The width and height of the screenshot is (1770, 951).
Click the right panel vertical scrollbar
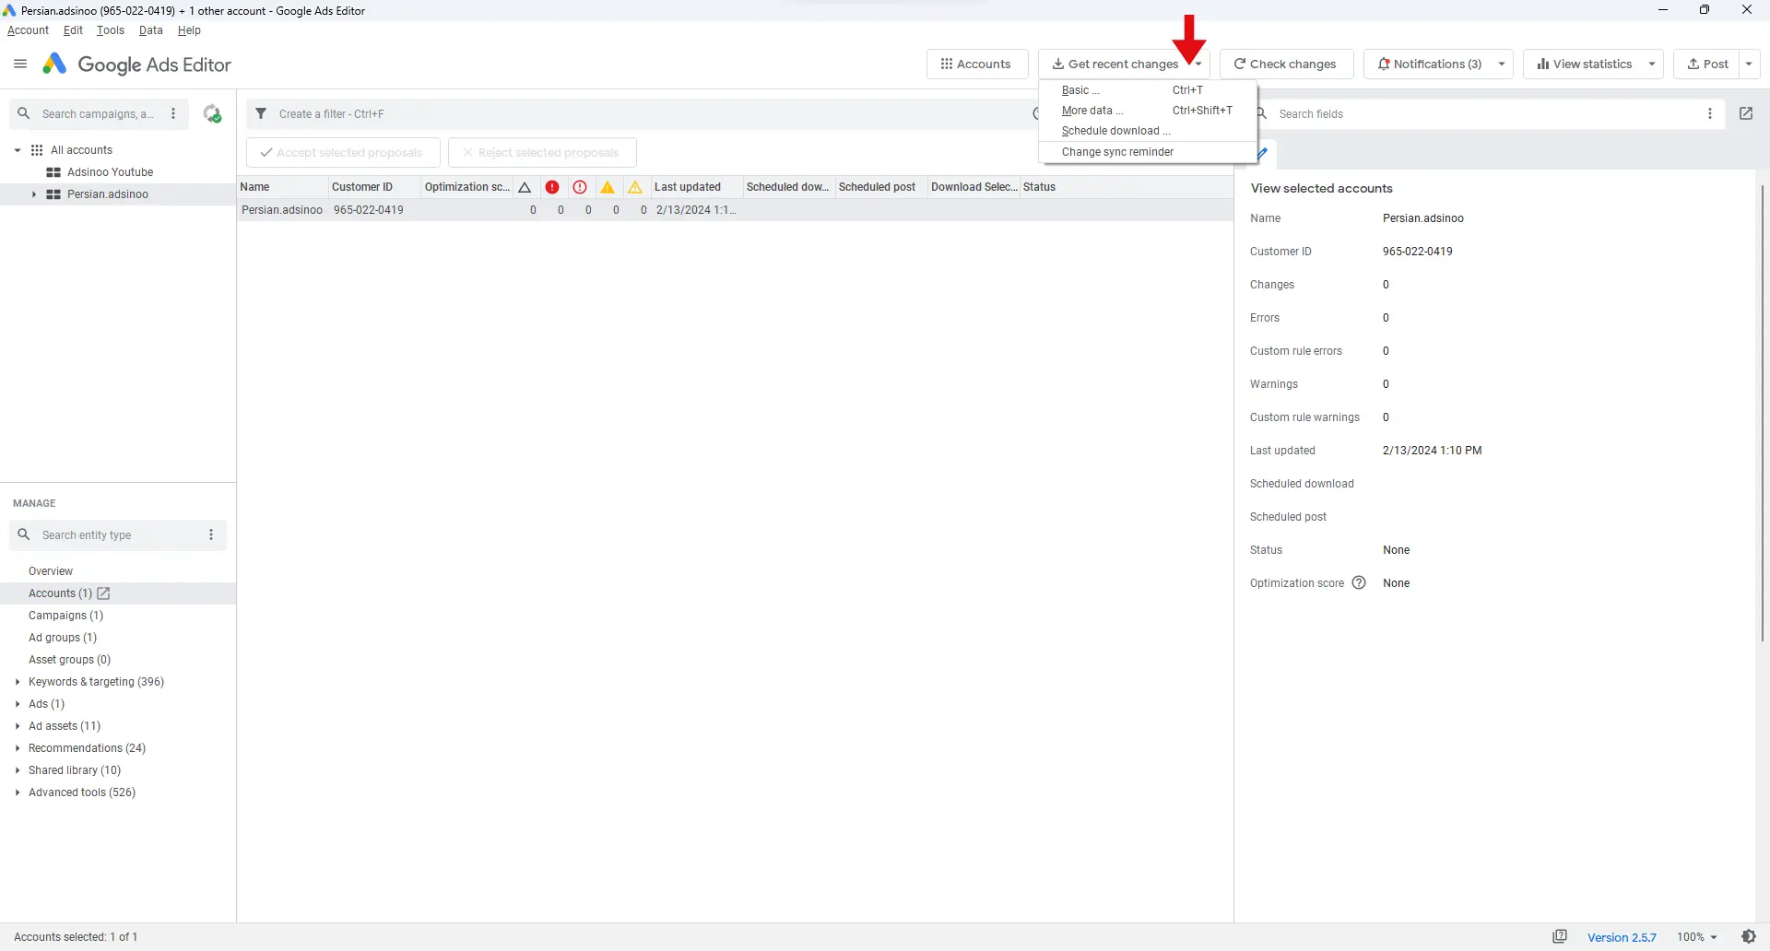click(x=1762, y=413)
